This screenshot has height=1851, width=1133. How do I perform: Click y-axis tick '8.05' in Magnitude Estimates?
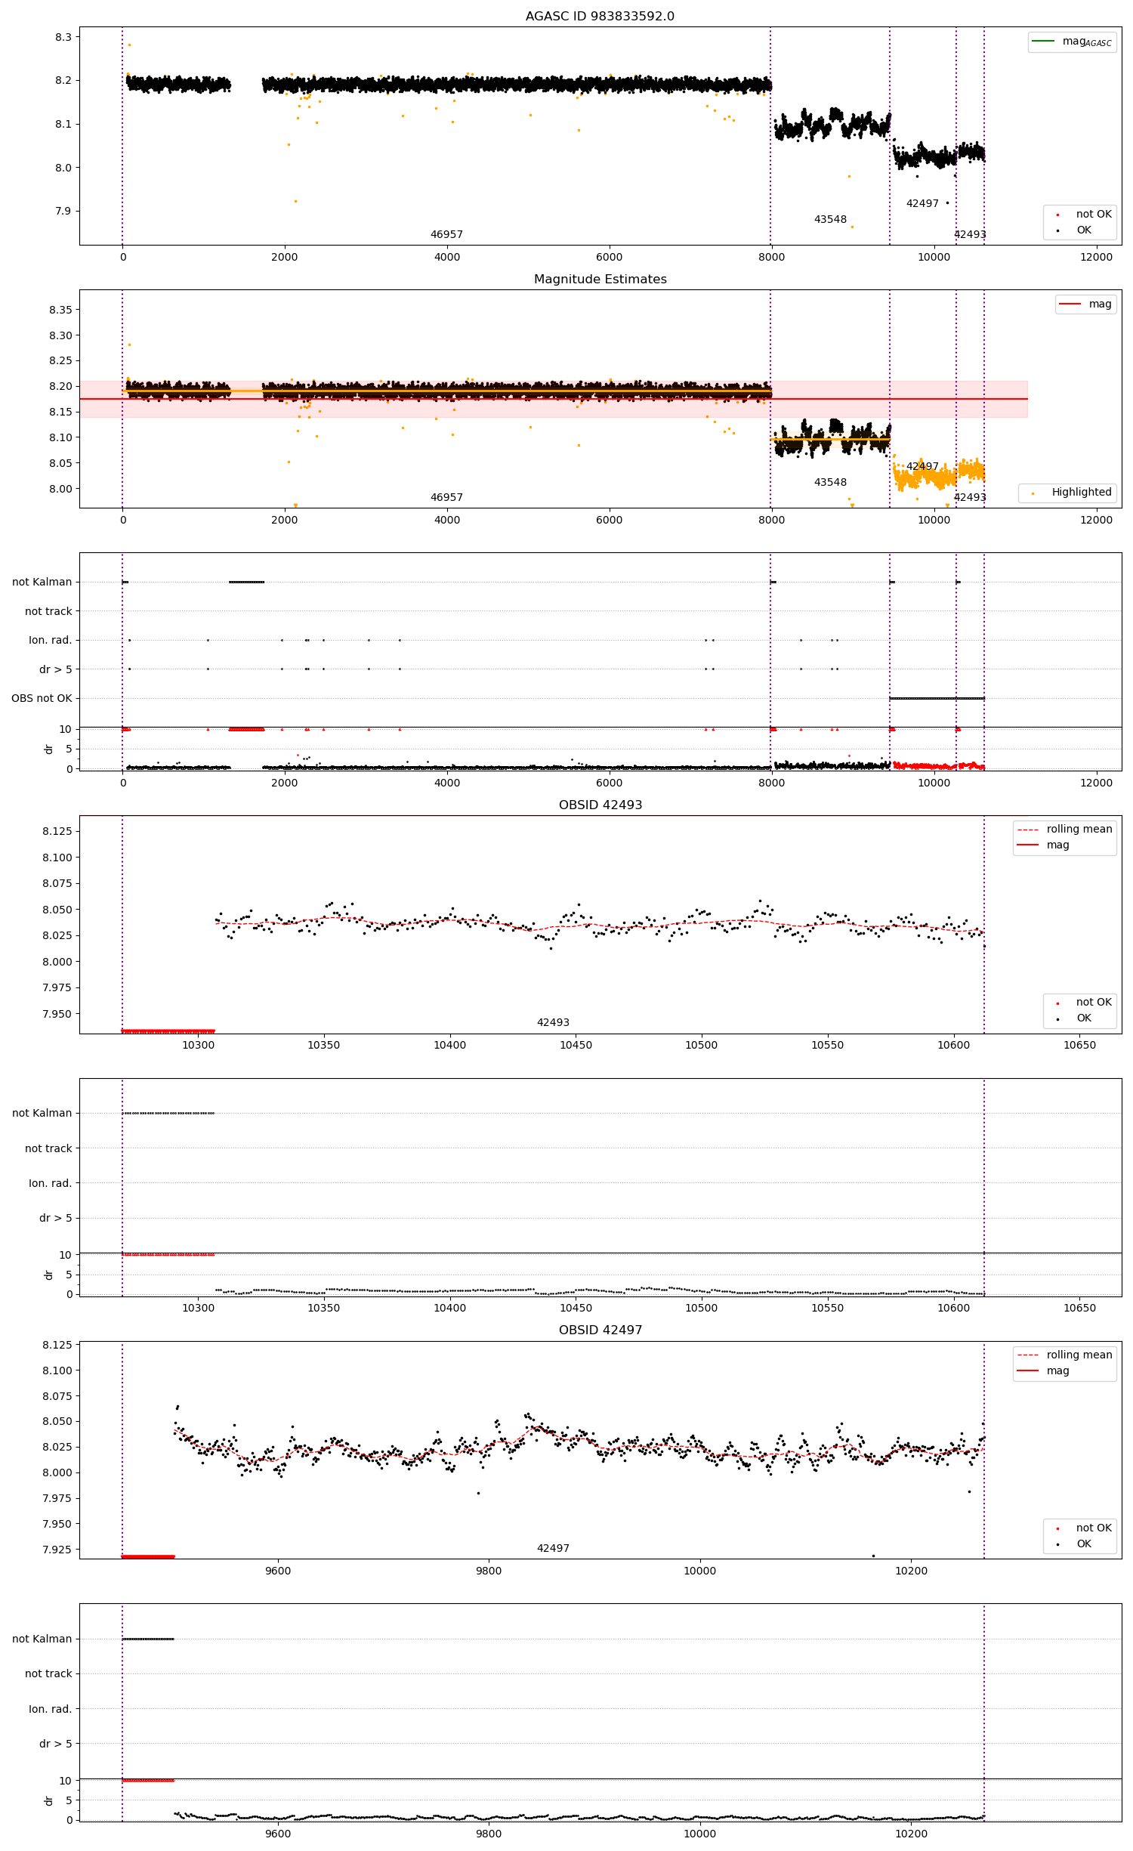click(x=60, y=463)
